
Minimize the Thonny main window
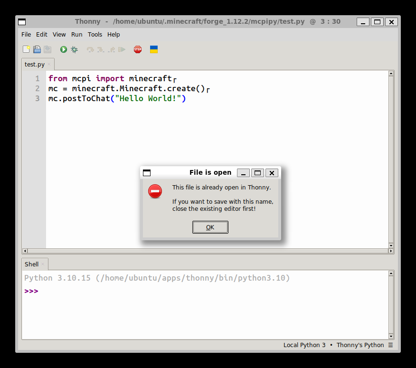(x=363, y=22)
